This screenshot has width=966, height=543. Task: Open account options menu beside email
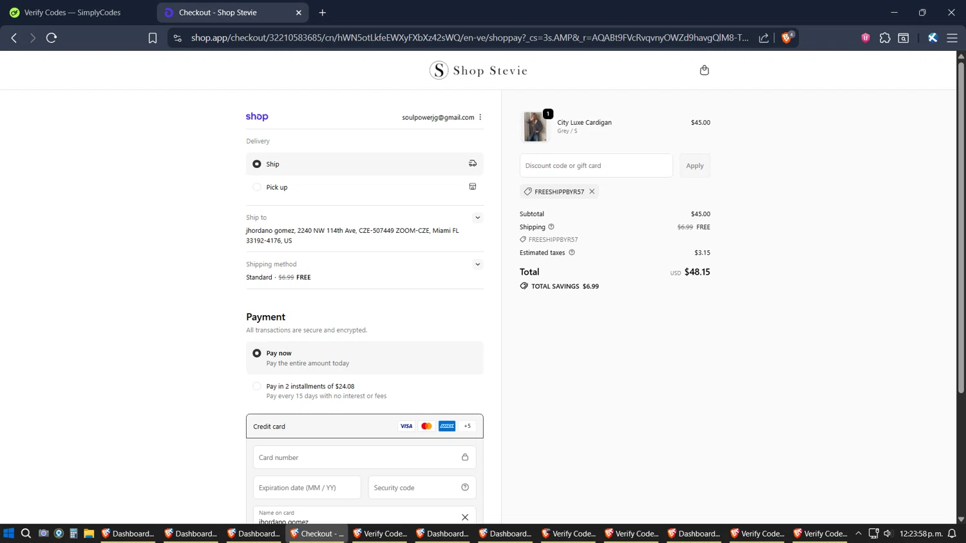click(x=480, y=117)
